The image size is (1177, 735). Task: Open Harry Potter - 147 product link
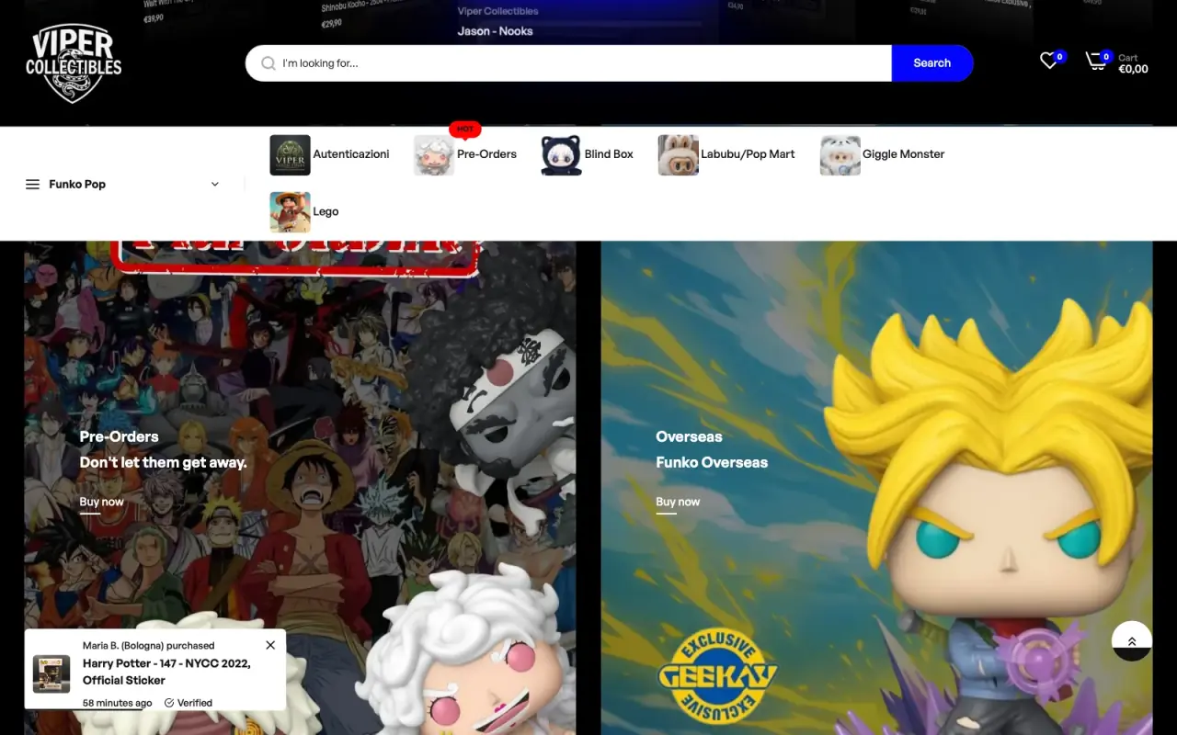pos(166,672)
